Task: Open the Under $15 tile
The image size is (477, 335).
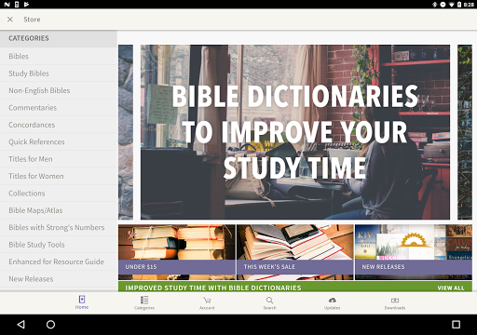Action: (x=177, y=252)
